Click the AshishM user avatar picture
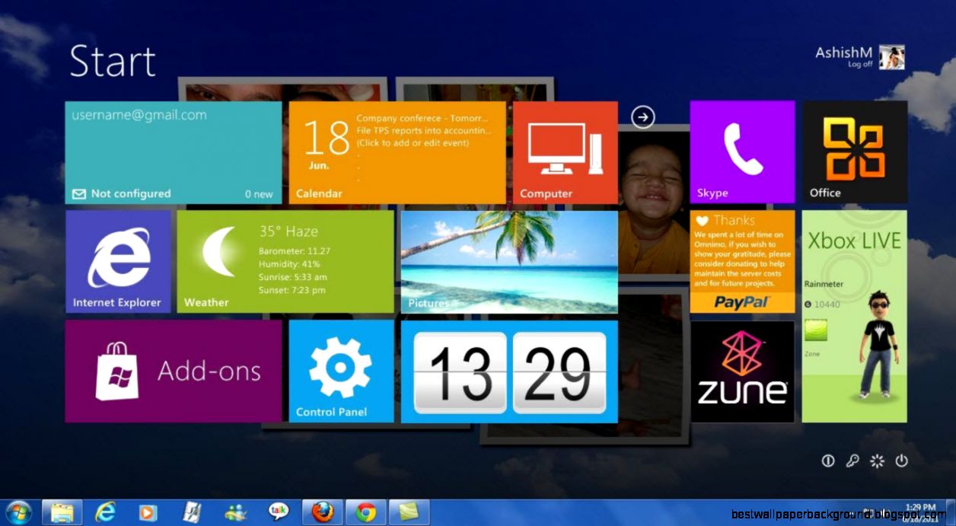 point(892,57)
